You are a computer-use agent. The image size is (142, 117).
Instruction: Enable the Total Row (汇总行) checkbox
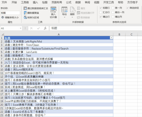(101, 12)
